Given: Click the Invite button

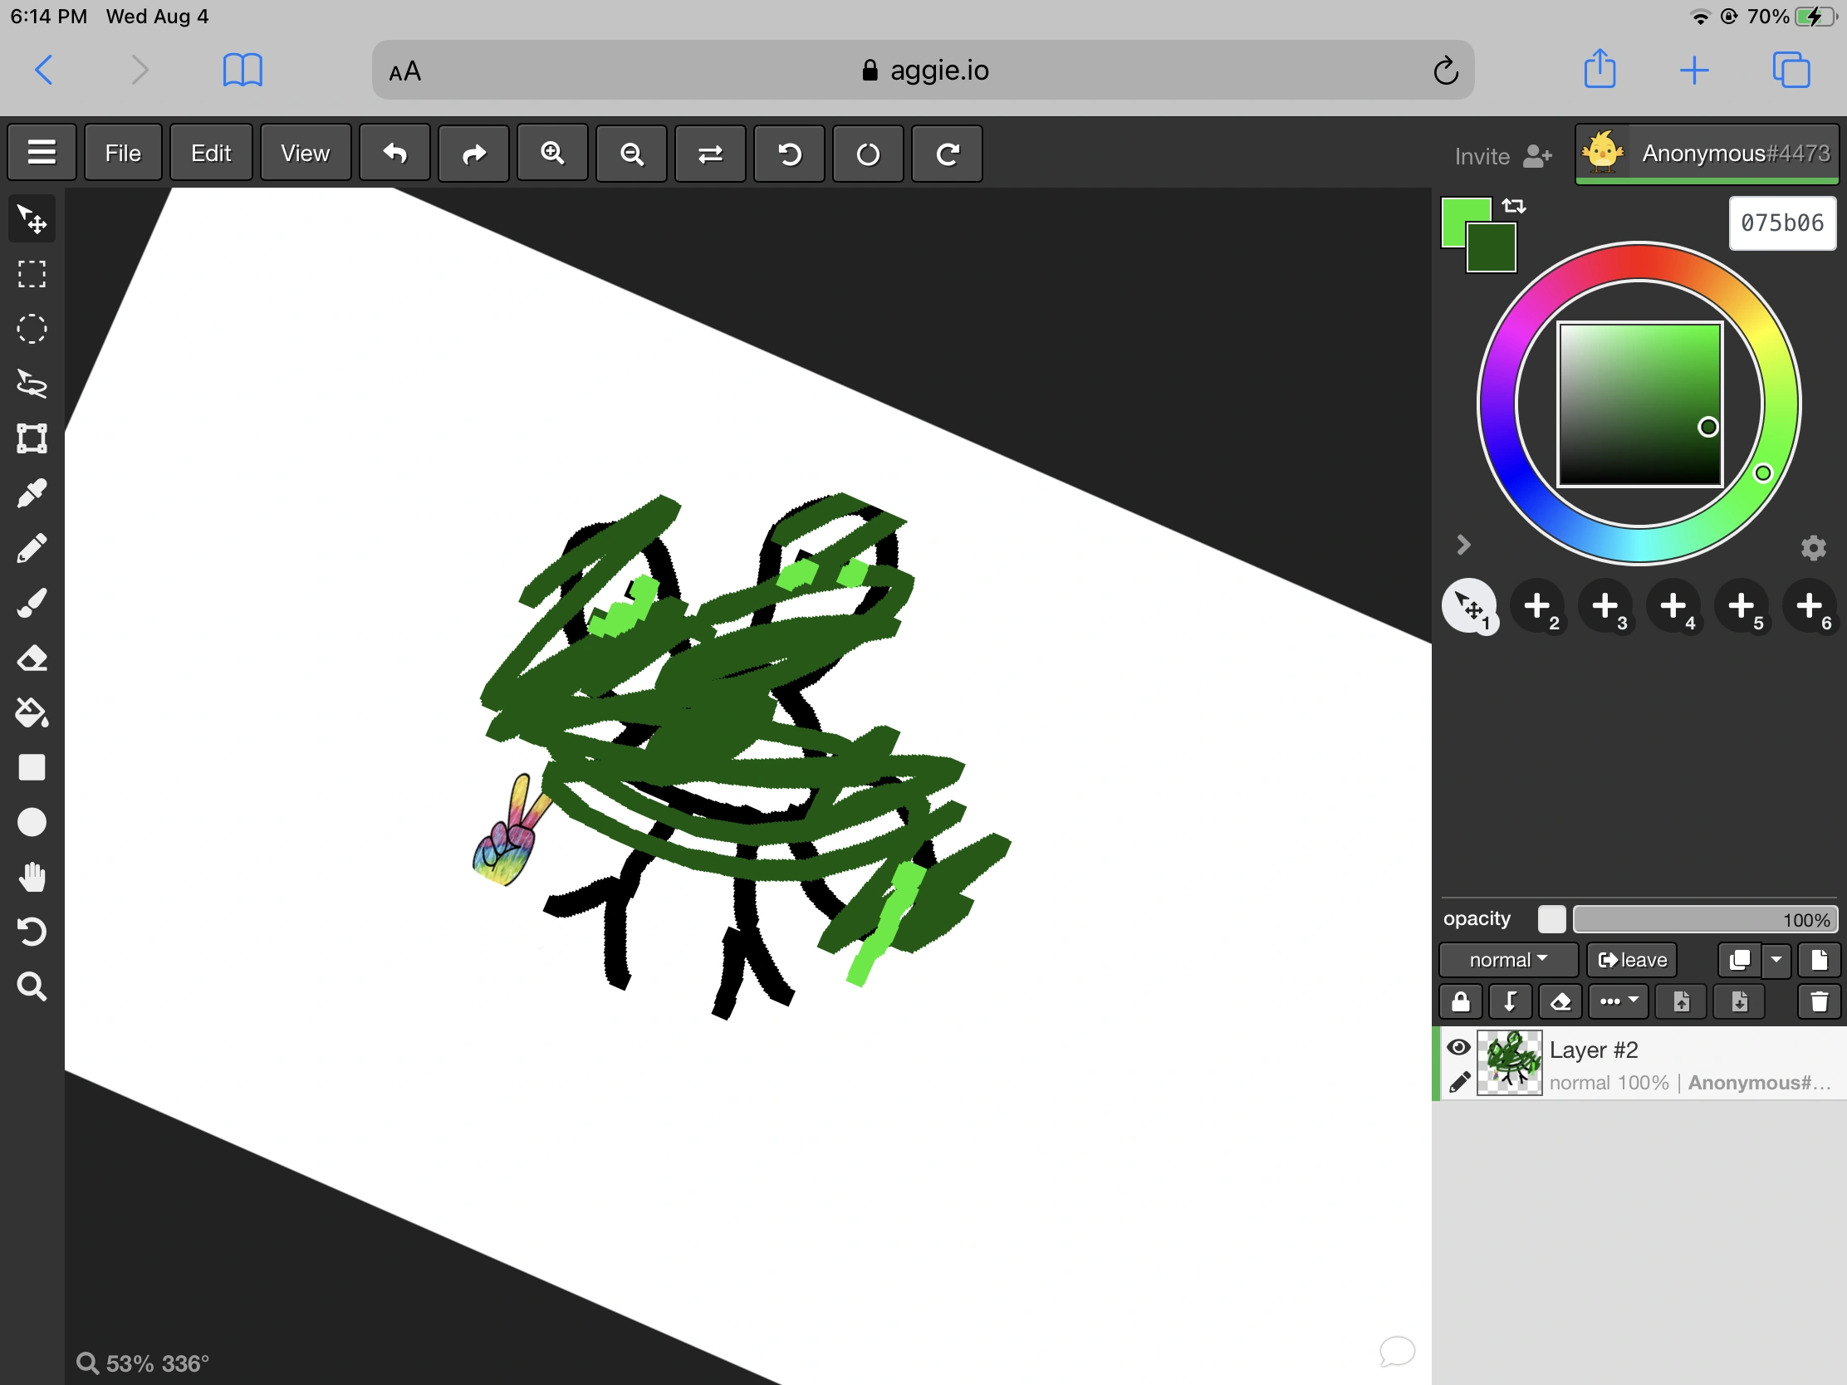Looking at the screenshot, I should 1502,156.
